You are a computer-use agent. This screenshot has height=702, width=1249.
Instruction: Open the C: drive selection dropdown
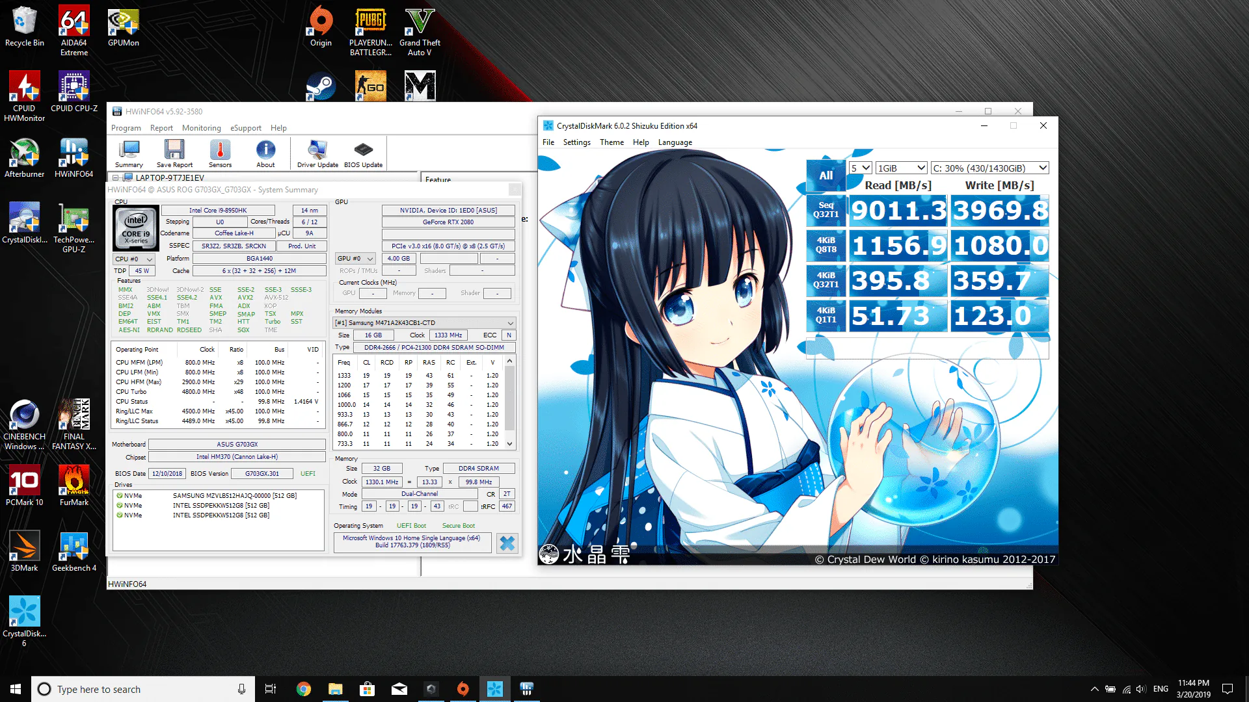point(989,168)
